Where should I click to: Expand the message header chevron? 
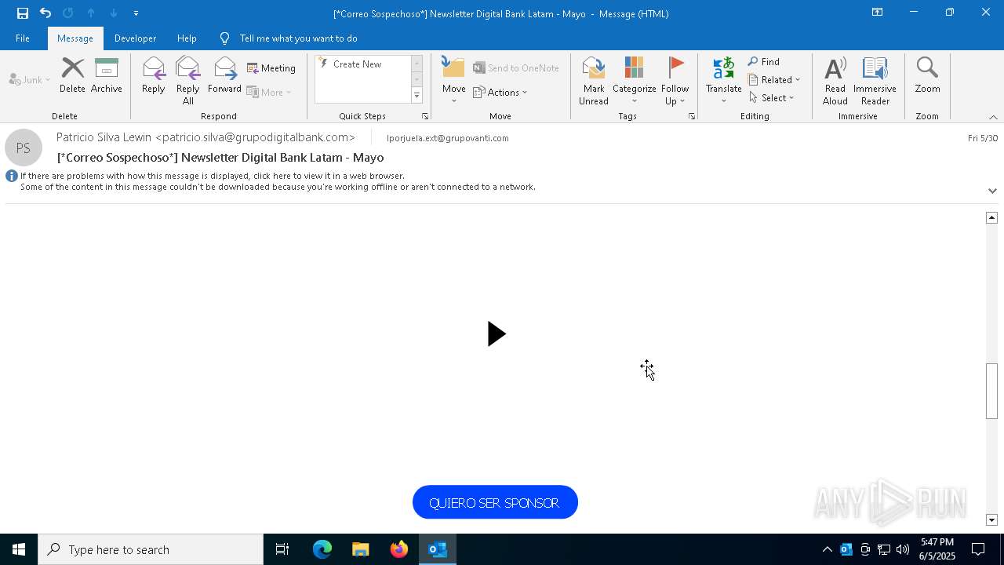pyautogui.click(x=992, y=191)
